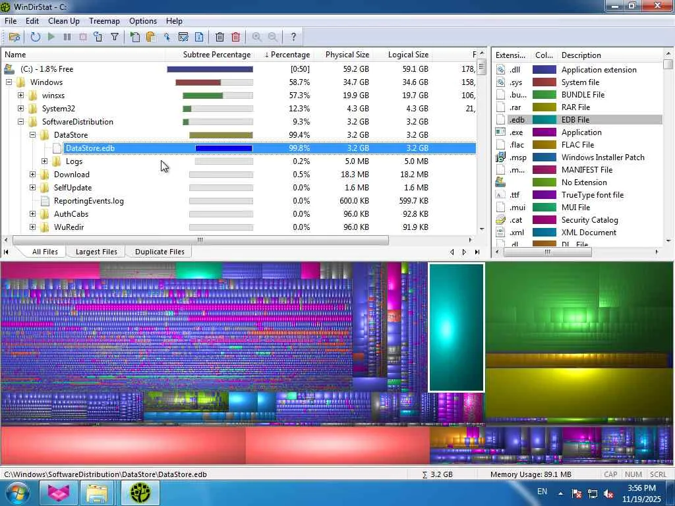Expand the System32 folder
The image size is (675, 506).
pyautogui.click(x=20, y=109)
